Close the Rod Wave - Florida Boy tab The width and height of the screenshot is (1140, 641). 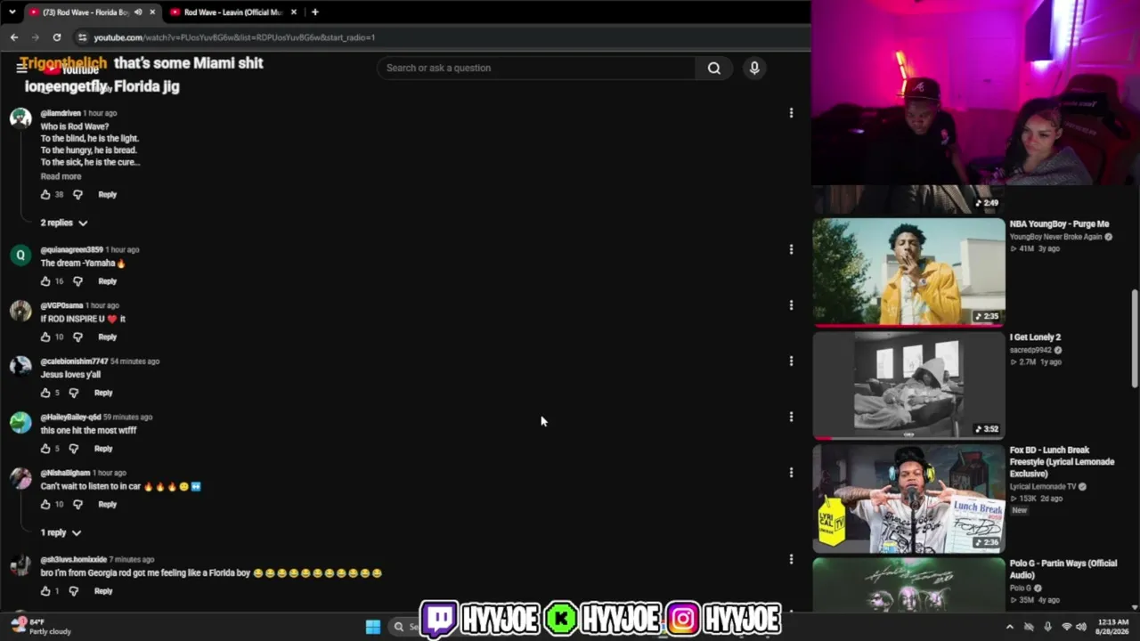pyautogui.click(x=152, y=12)
